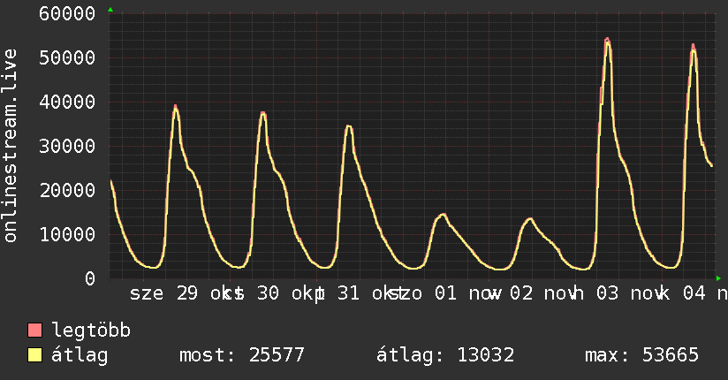Click the 40000 y-axis label
728x380 pixels.
click(x=67, y=102)
